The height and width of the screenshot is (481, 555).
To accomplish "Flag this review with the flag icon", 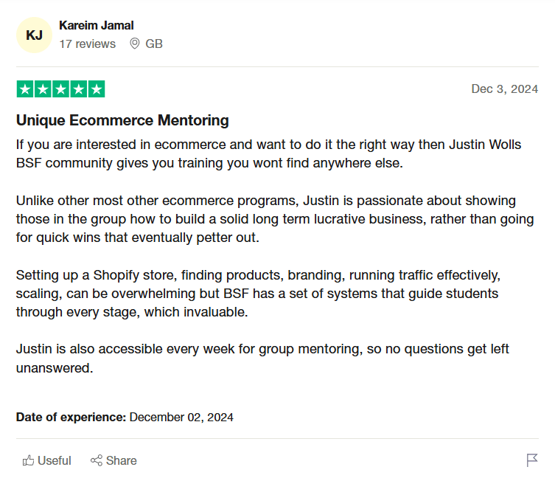I will pyautogui.click(x=532, y=460).
